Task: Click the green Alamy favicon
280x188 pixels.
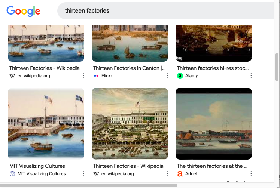Action: tap(180, 76)
